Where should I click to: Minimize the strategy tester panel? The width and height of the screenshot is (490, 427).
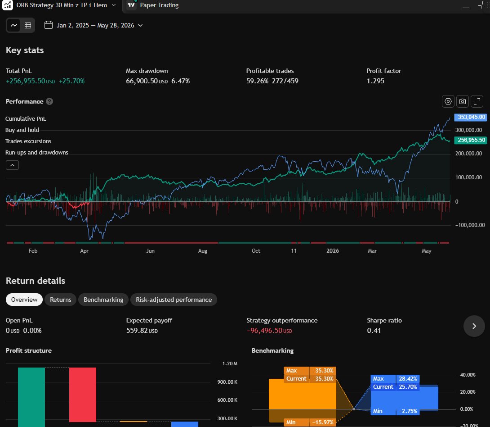(x=466, y=7)
